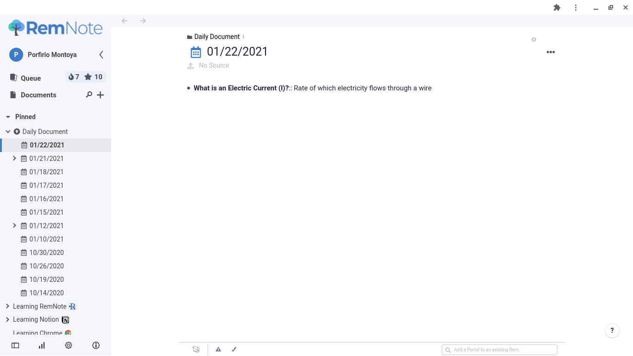The width and height of the screenshot is (633, 356).
Task: Open 01/17/2021 daily document
Action: pyautogui.click(x=46, y=185)
